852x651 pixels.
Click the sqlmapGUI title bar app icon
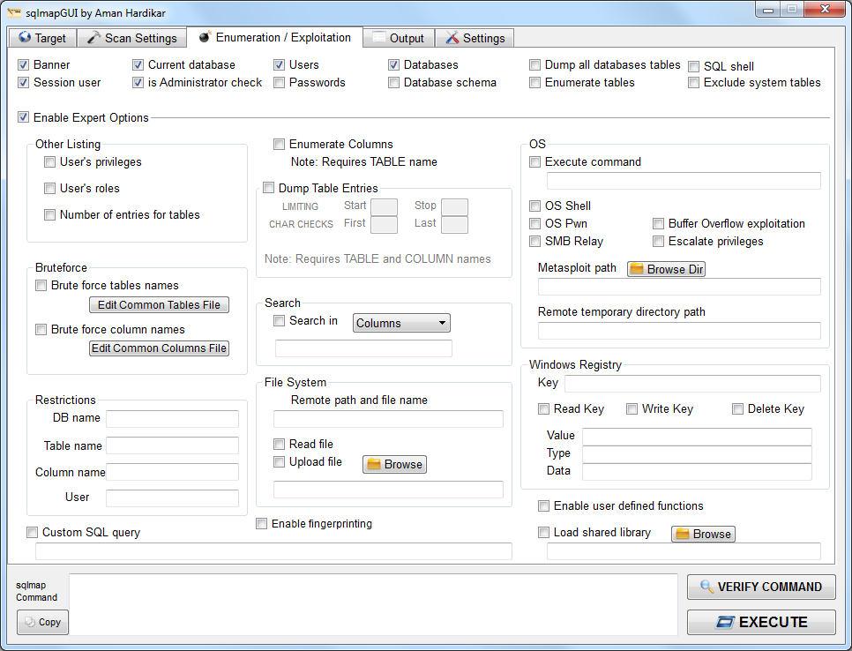click(x=14, y=12)
